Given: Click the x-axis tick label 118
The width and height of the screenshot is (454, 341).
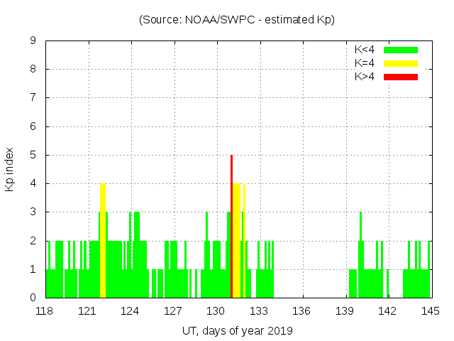Looking at the screenshot, I should pyautogui.click(x=45, y=311).
